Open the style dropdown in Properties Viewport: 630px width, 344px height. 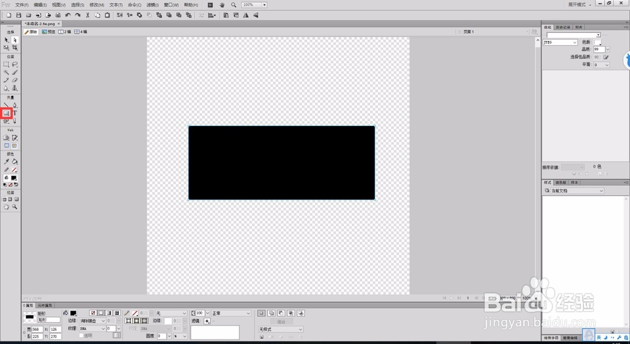coord(280,330)
